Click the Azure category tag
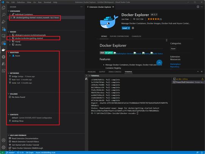The width and height of the screenshot is (205, 154). click(x=173, y=49)
